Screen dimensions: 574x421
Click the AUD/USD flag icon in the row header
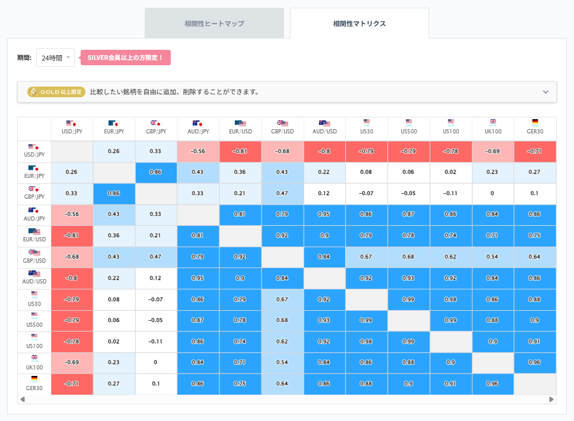pos(34,274)
